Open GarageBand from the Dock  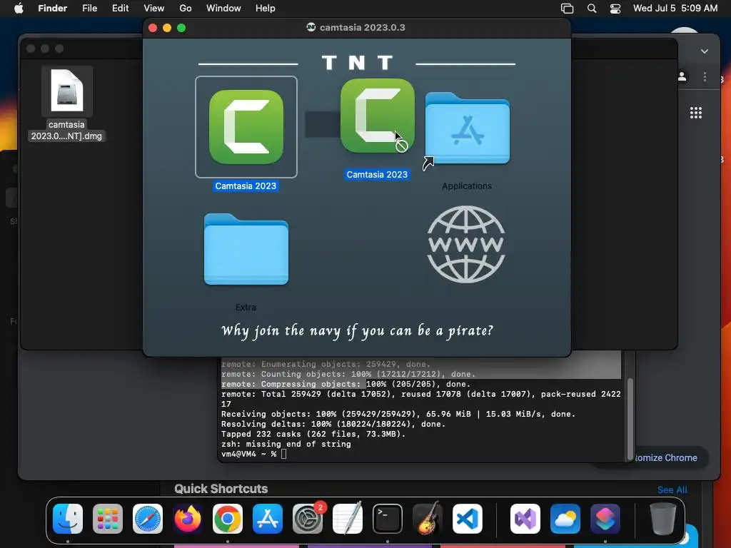point(428,518)
